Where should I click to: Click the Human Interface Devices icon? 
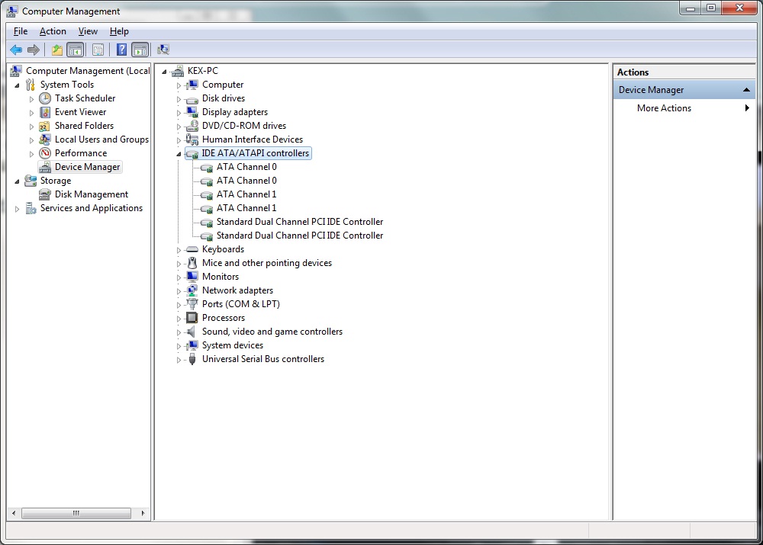pyautogui.click(x=192, y=139)
